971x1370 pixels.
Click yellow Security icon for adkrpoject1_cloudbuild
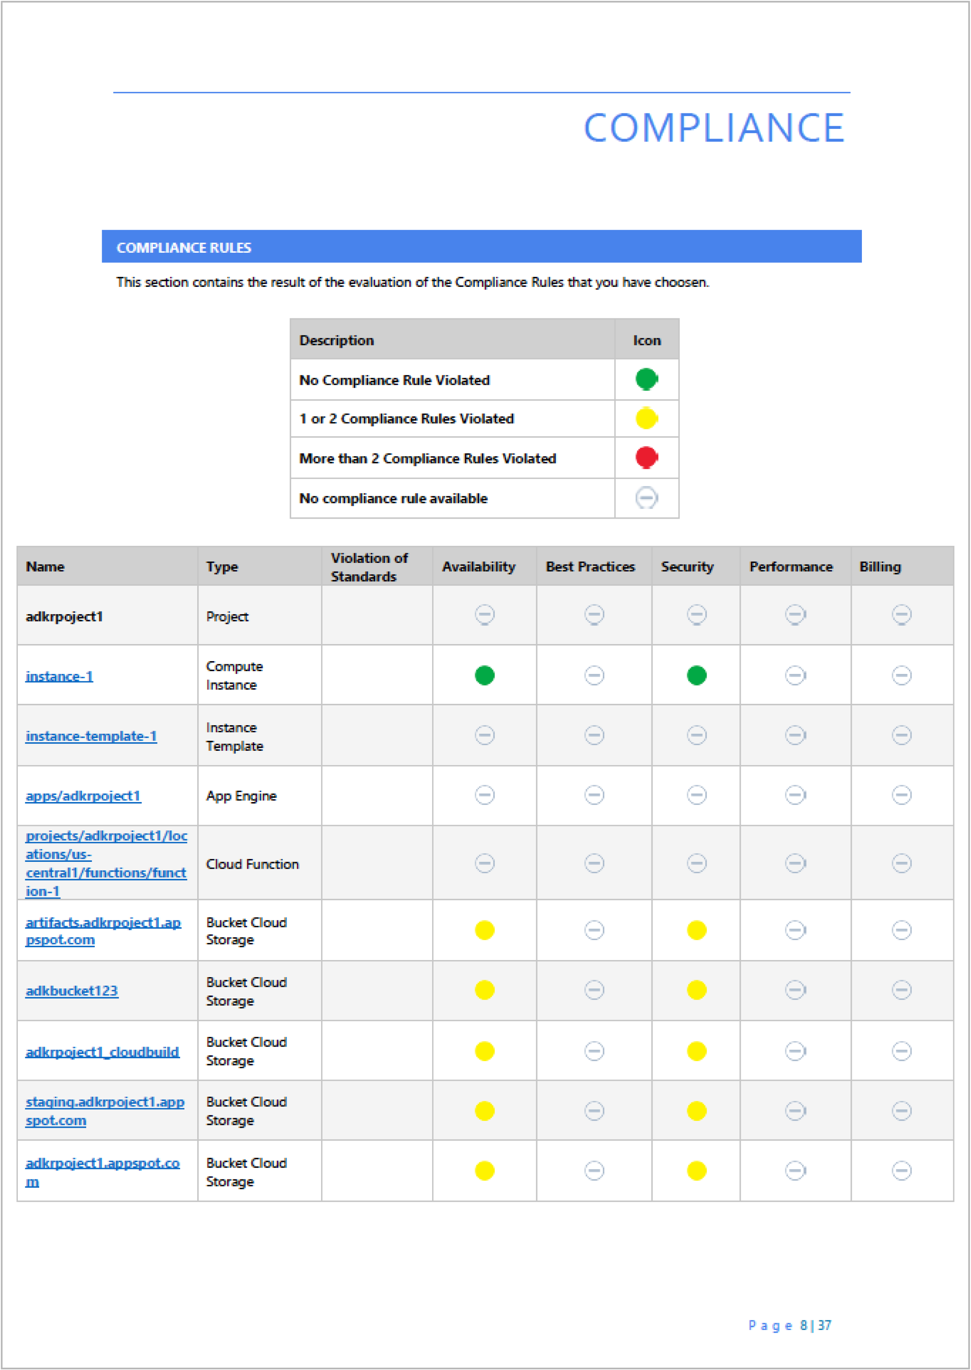(x=697, y=1051)
